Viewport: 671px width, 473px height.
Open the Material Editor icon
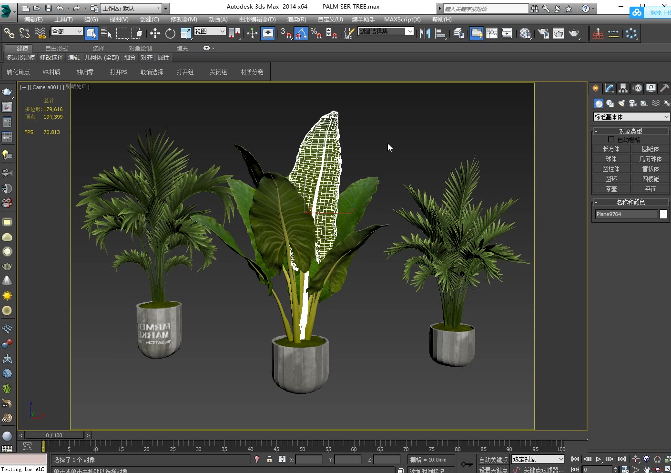coord(525,33)
